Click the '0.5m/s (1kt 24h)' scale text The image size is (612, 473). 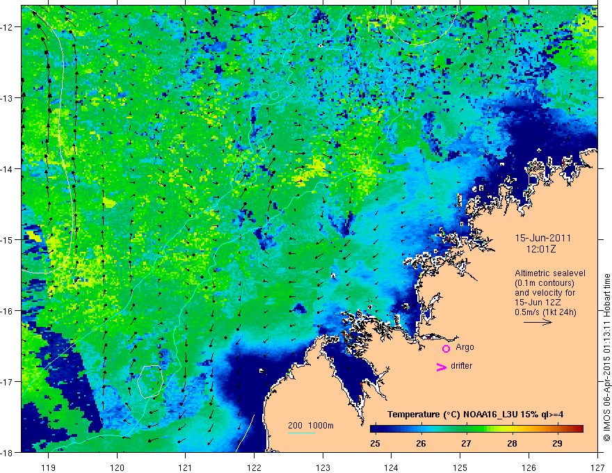pyautogui.click(x=545, y=312)
